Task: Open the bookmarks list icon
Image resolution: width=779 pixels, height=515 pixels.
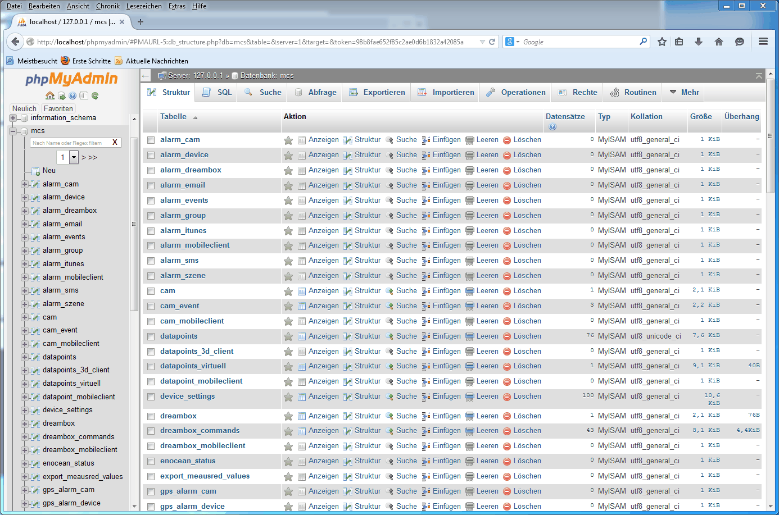Action: click(x=679, y=42)
